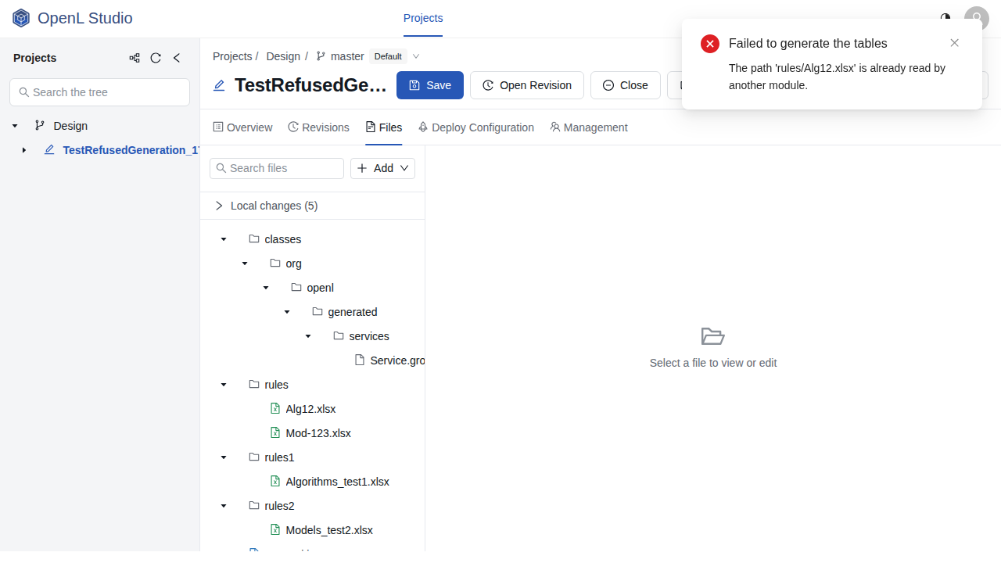Open the Alg12.xlsx file
Screen dimensions: 1001x563
tap(310, 409)
